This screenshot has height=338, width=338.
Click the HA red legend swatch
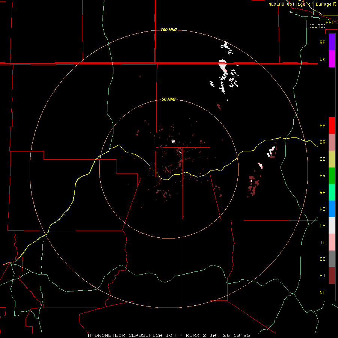[332, 125]
